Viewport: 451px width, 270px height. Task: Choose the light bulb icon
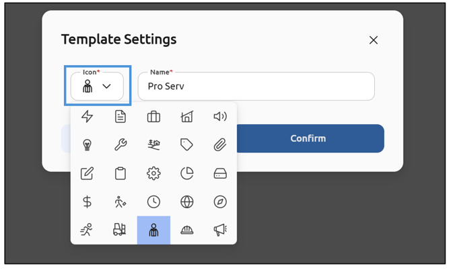click(87, 145)
